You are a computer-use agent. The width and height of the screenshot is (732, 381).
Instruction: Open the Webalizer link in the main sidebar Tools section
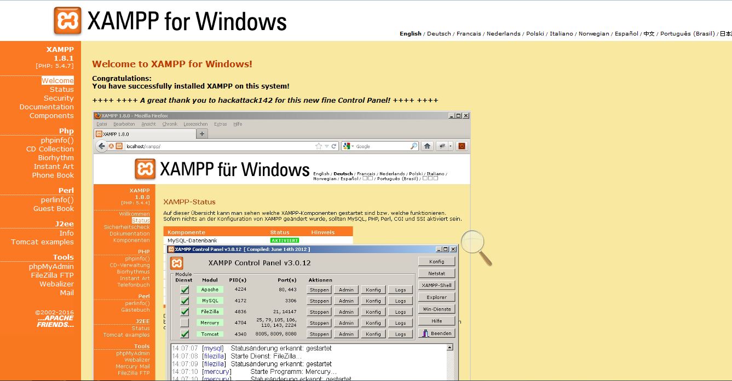[x=56, y=284]
